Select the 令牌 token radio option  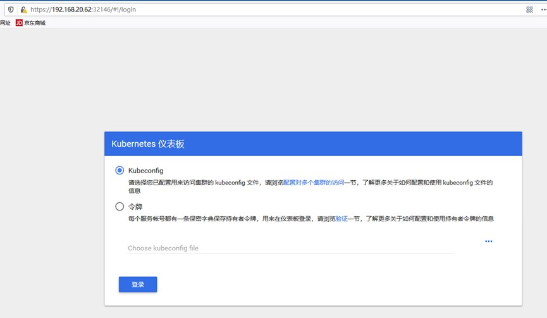tap(120, 207)
